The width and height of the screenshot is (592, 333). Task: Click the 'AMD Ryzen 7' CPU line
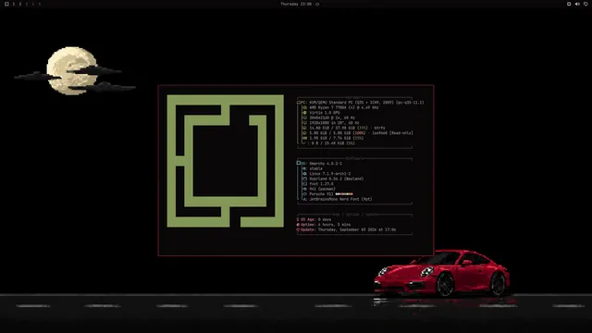pyautogui.click(x=343, y=107)
